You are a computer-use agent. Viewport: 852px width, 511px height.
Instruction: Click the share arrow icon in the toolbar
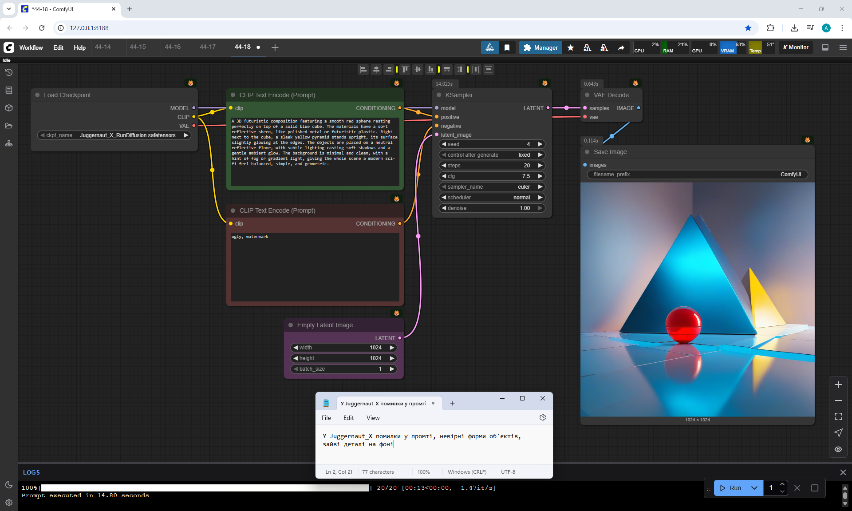tap(621, 48)
